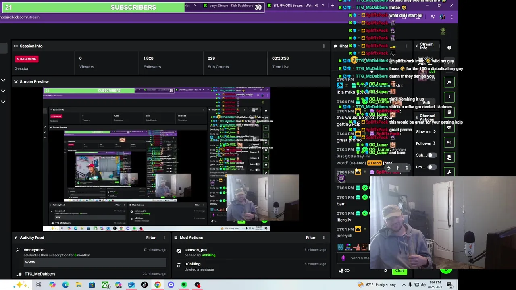Open the Mod Actions three-dot menu
Screen dimensions: 516x290
(x=324, y=238)
